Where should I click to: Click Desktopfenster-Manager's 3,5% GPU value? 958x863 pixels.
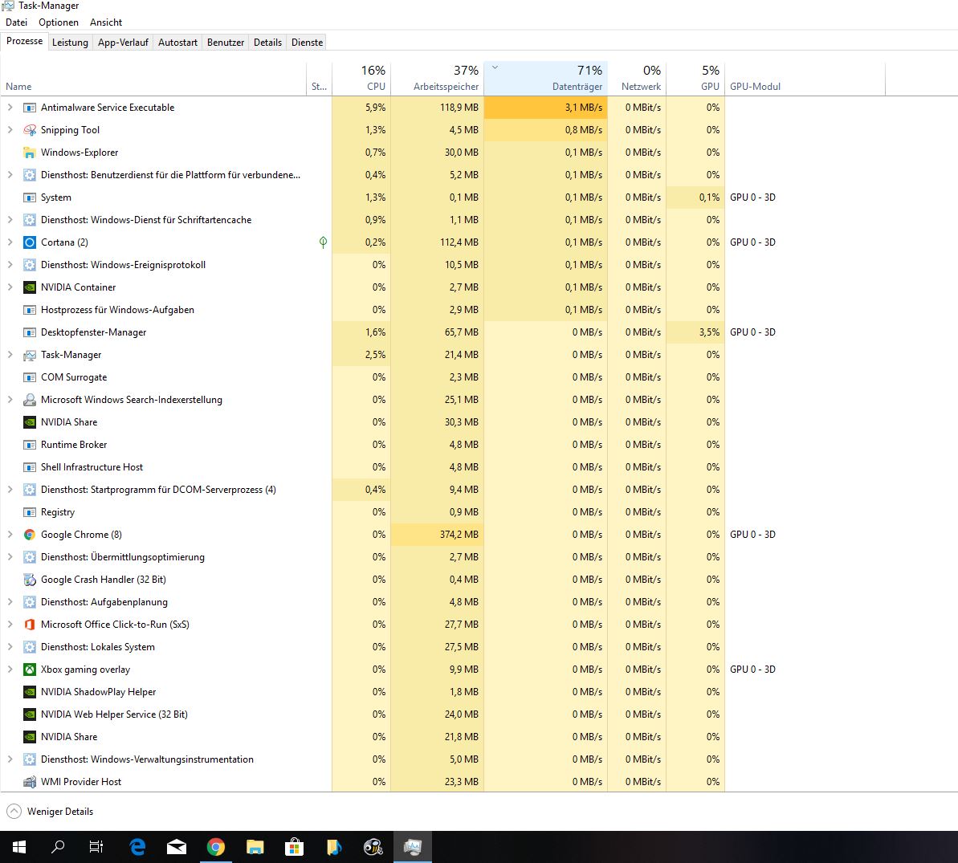[x=709, y=332]
